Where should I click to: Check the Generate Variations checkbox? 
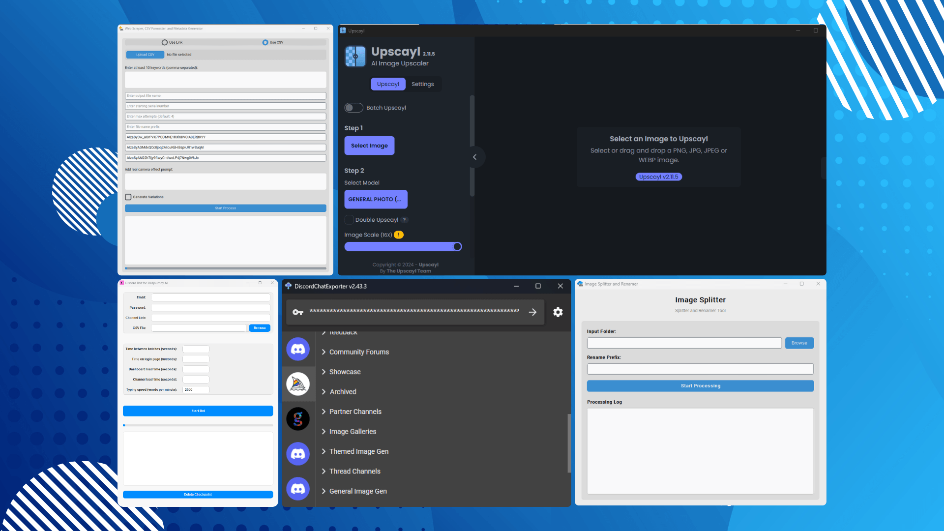tap(128, 197)
